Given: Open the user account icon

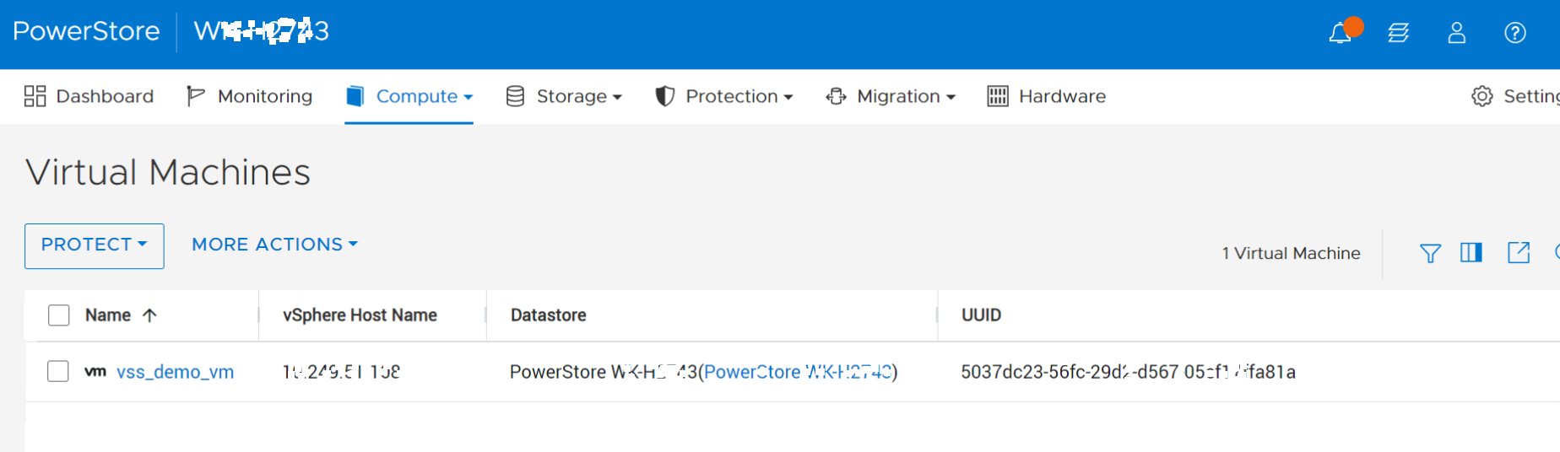Looking at the screenshot, I should click(x=1457, y=33).
